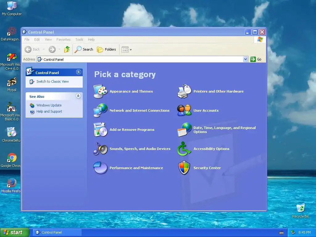Click the Search magnifier toolbar button
This screenshot has height=237, width=316.
(84, 49)
